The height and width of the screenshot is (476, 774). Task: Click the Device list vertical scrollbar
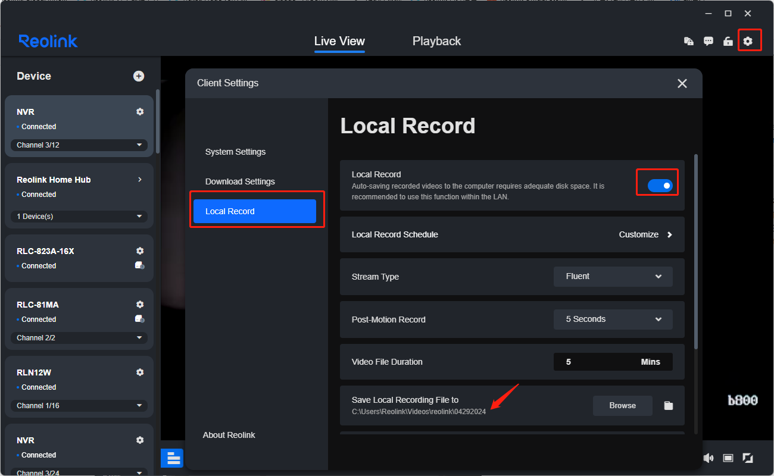158,121
